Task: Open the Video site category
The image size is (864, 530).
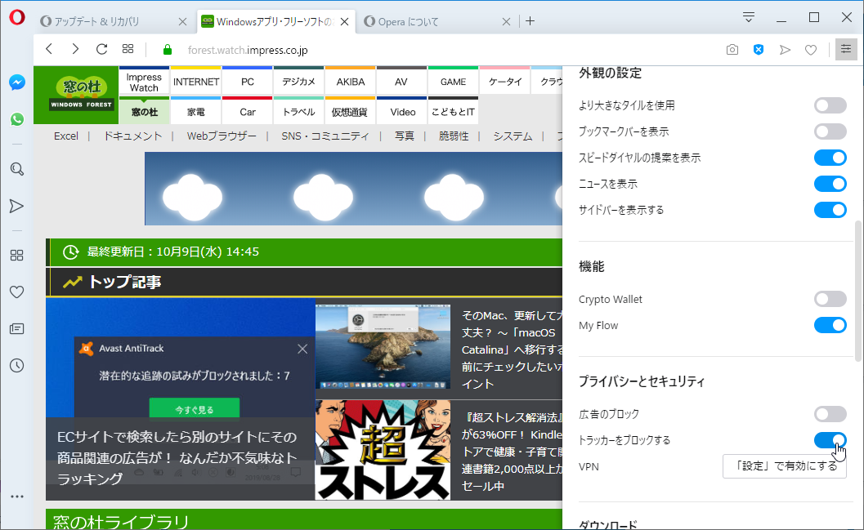Action: (x=403, y=112)
